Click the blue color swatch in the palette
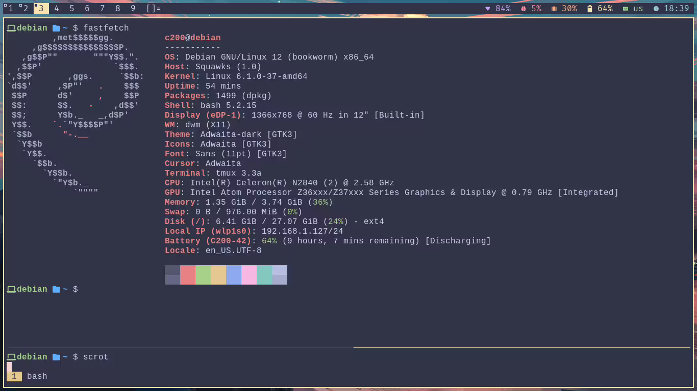697x391 pixels. tap(234, 275)
